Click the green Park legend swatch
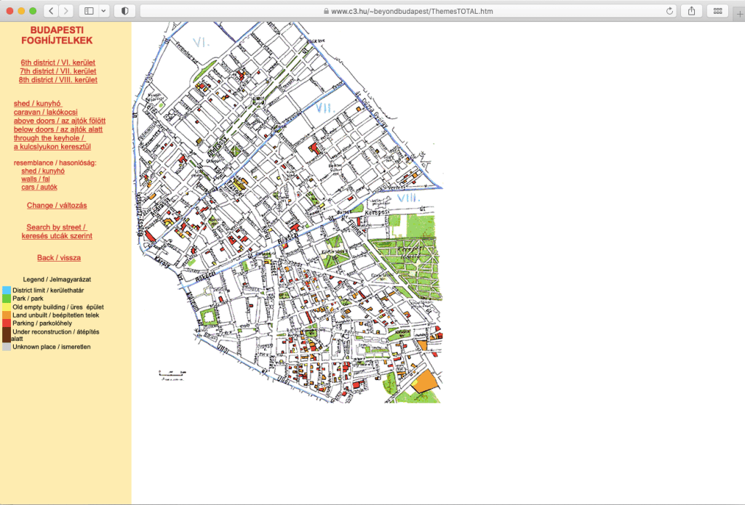 [6, 299]
